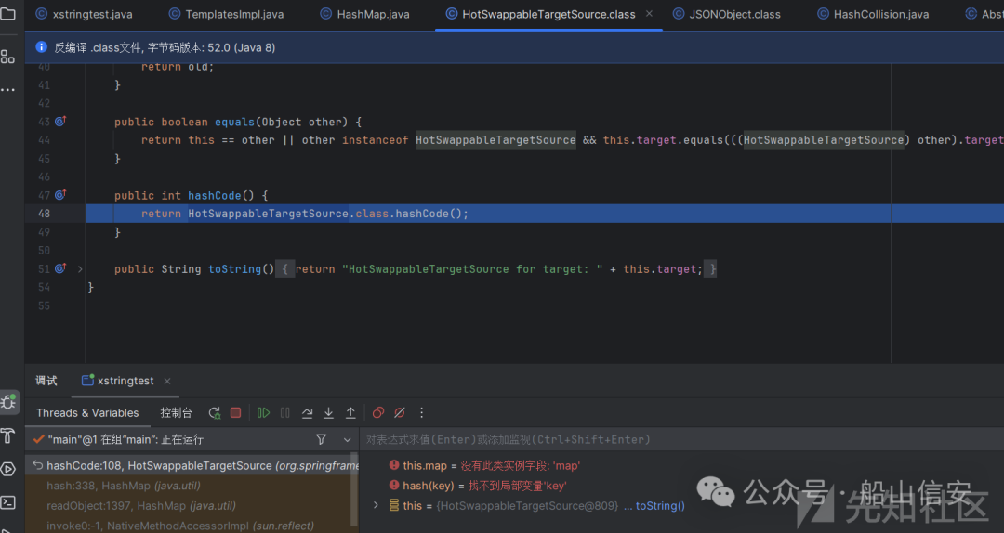This screenshot has height=533, width=1004.
Task: Open the Structure tool window icon
Action: 7,57
